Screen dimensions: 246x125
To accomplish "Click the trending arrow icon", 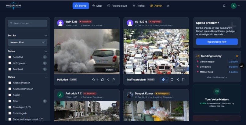I will click(x=198, y=56).
